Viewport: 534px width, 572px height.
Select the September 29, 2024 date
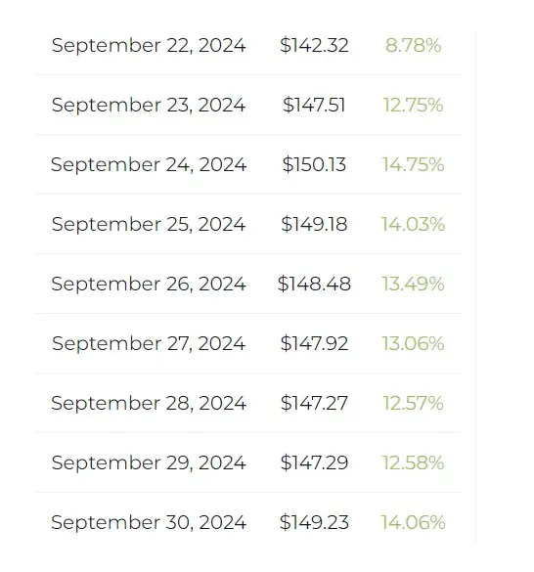point(149,462)
